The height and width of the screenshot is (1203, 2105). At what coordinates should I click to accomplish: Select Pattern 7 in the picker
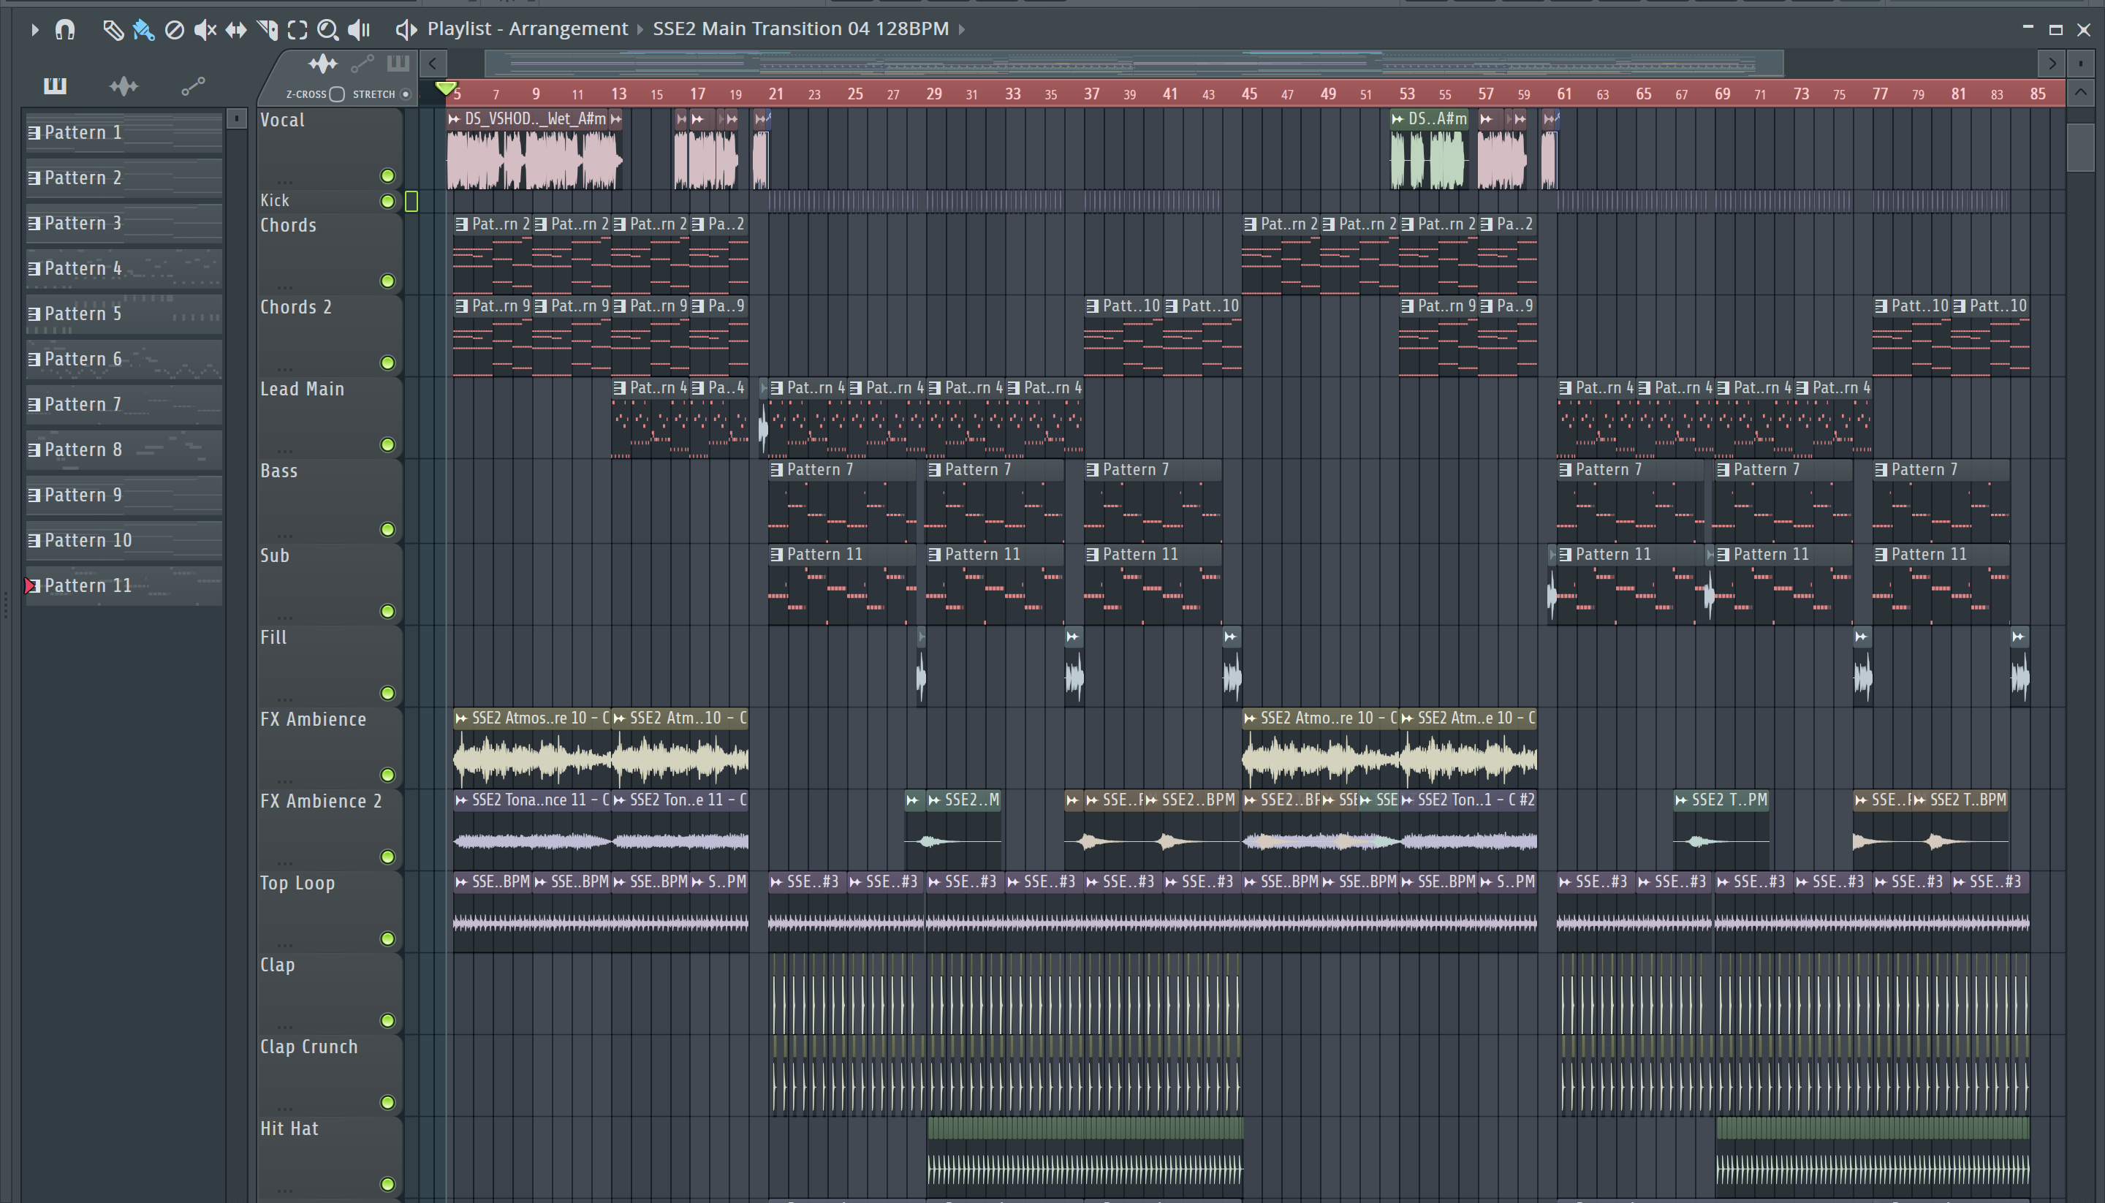124,404
